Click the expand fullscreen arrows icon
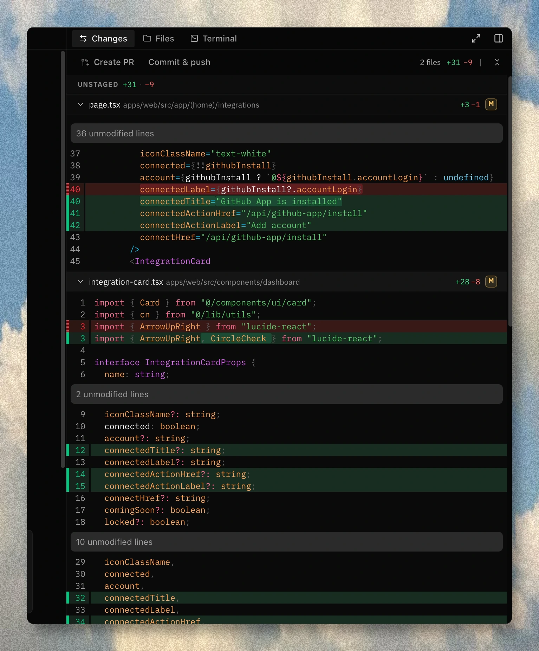The height and width of the screenshot is (651, 539). (476, 38)
